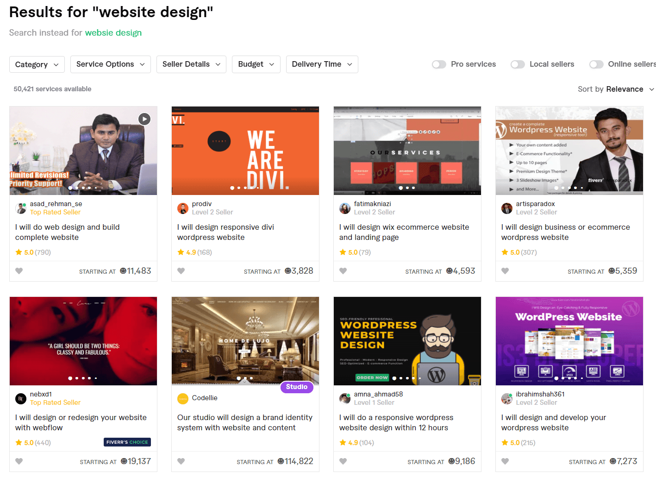
Task: Visit the artisparadox seller name
Action: click(x=536, y=204)
